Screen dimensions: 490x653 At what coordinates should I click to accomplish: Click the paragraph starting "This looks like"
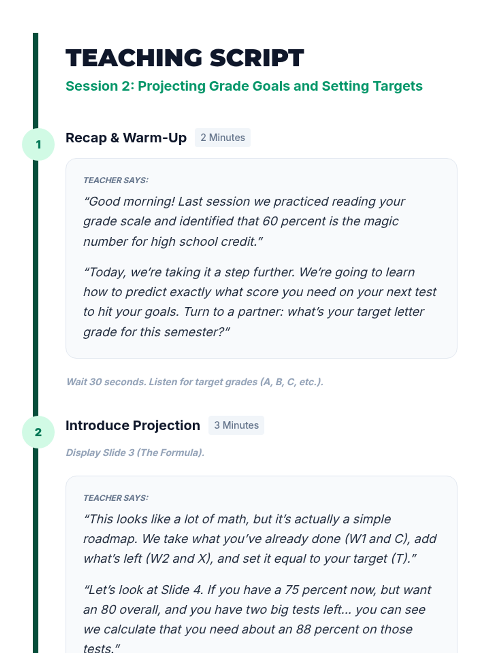click(259, 539)
